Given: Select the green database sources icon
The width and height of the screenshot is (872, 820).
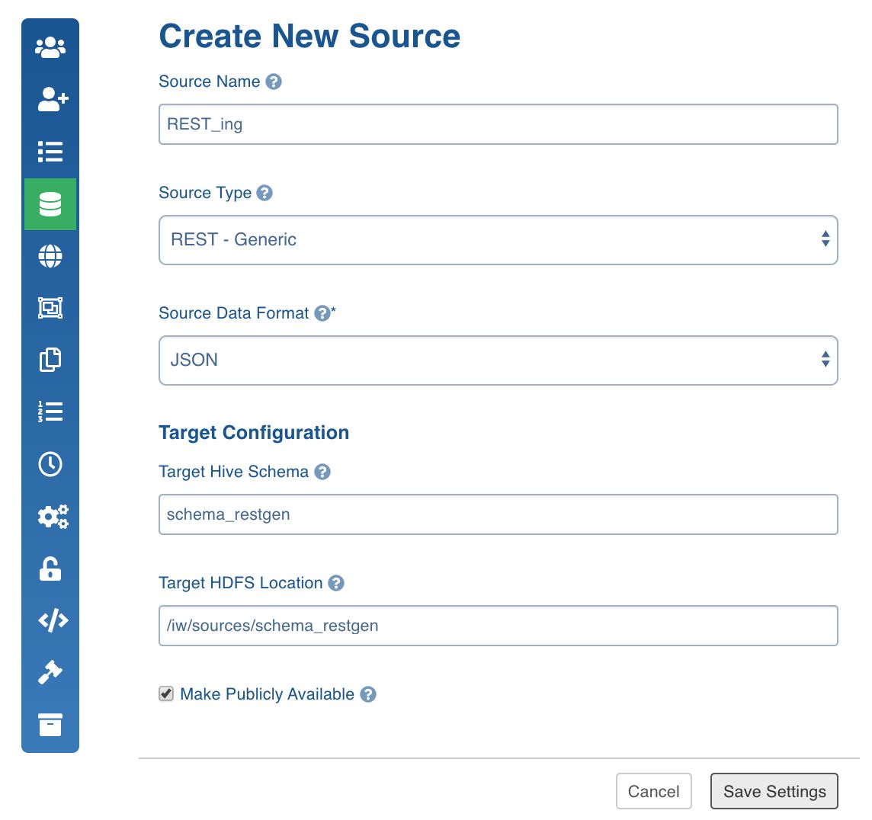Looking at the screenshot, I should [50, 204].
